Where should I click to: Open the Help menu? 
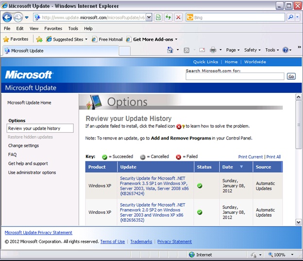click(88, 29)
